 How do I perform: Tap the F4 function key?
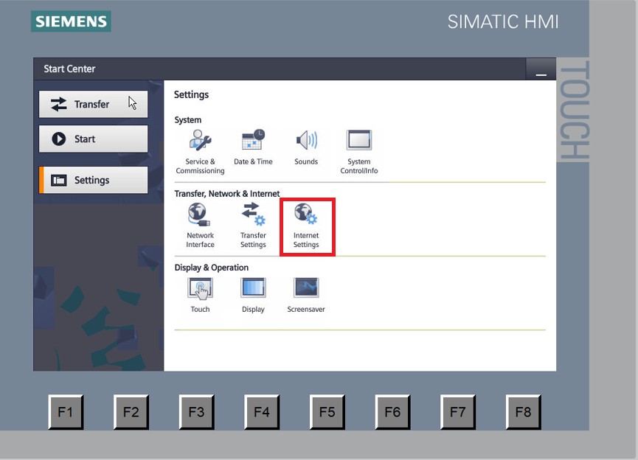click(262, 412)
